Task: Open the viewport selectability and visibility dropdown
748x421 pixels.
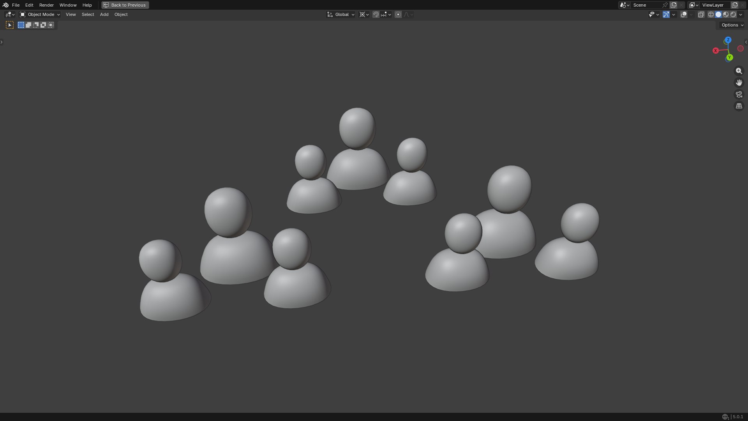Action: tap(654, 14)
